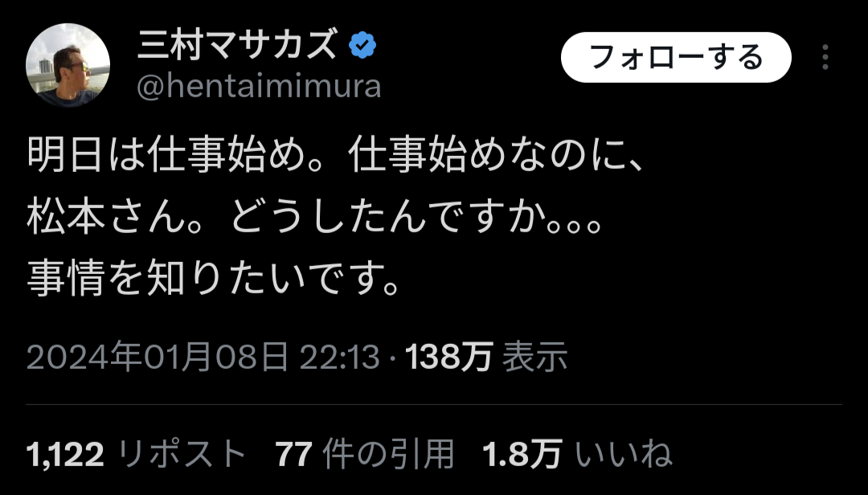This screenshot has height=495, width=868.
Task: Click the 1.8万 like number
Action: click(x=522, y=455)
